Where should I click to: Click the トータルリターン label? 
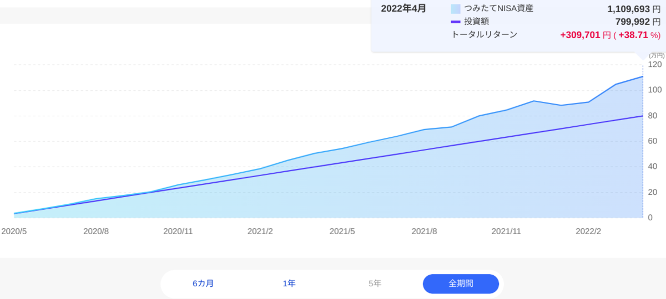pyautogui.click(x=485, y=34)
